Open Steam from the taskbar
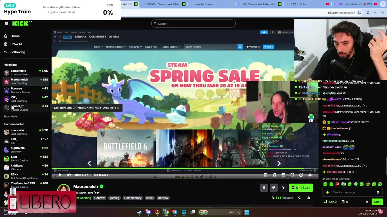Image resolution: width=387 pixels, height=217 pixels. tap(139, 212)
